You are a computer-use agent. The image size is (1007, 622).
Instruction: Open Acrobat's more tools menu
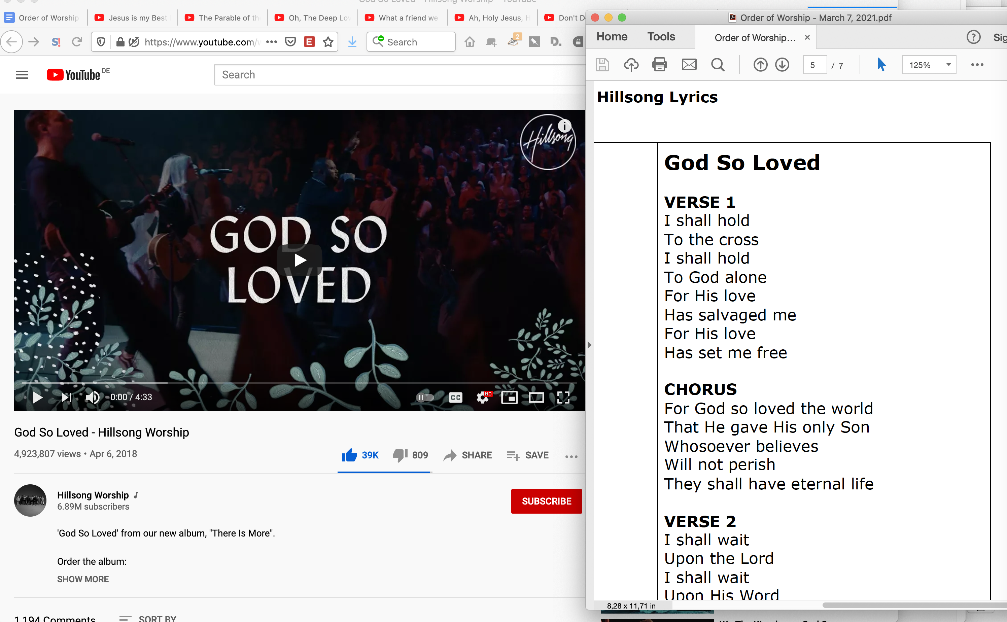click(977, 65)
